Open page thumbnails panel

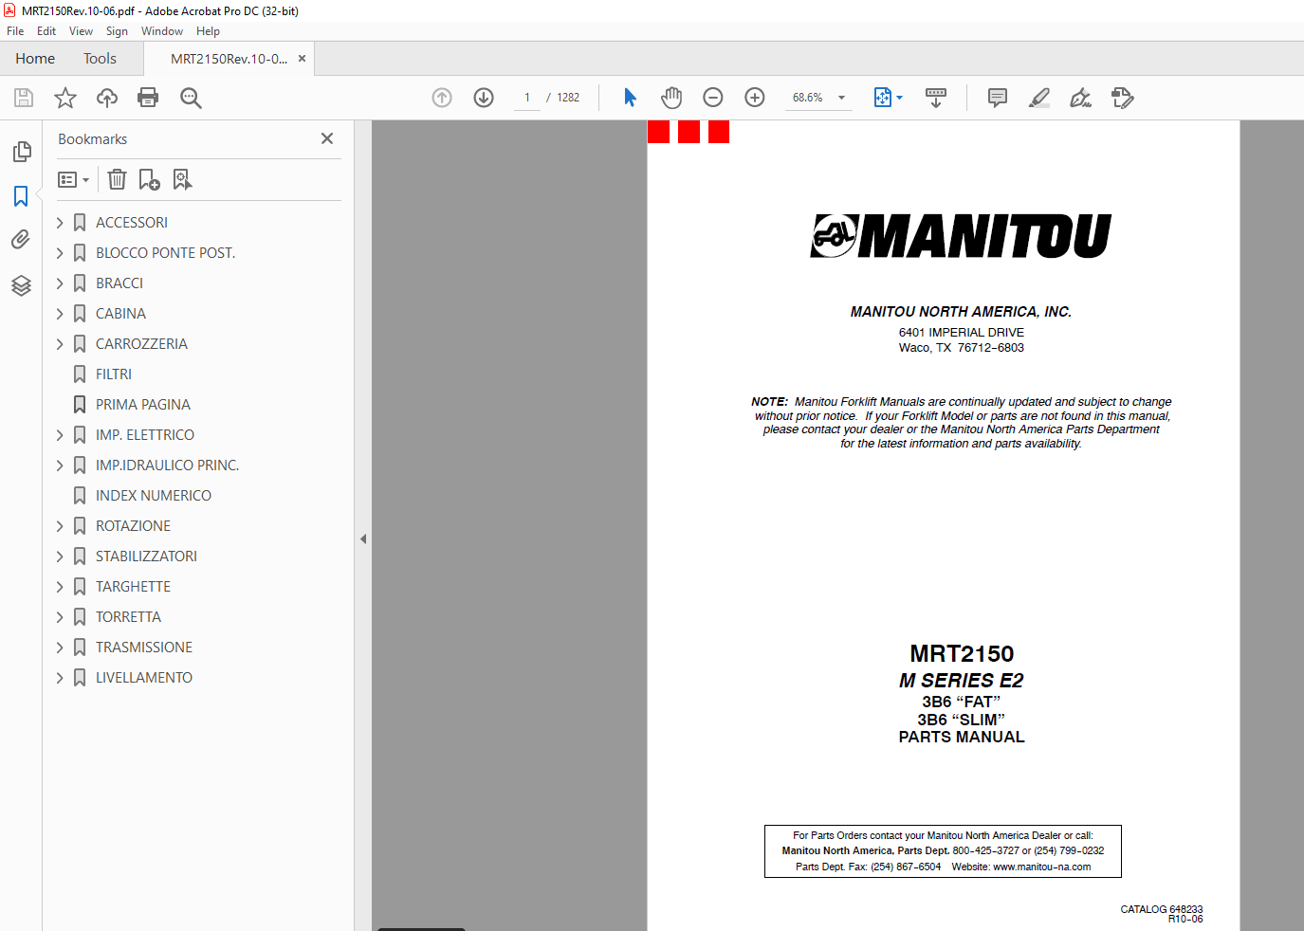[x=21, y=152]
